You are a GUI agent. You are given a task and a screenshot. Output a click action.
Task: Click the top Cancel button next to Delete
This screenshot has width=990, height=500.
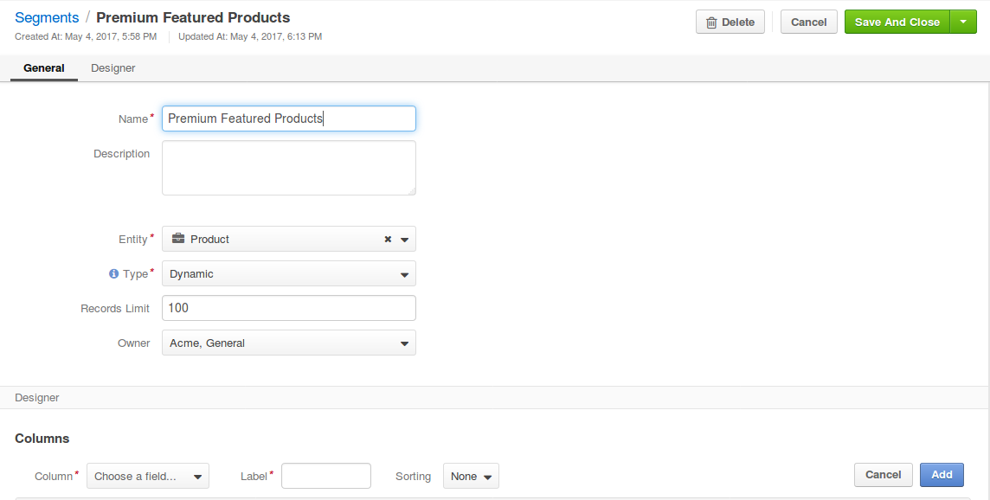808,22
